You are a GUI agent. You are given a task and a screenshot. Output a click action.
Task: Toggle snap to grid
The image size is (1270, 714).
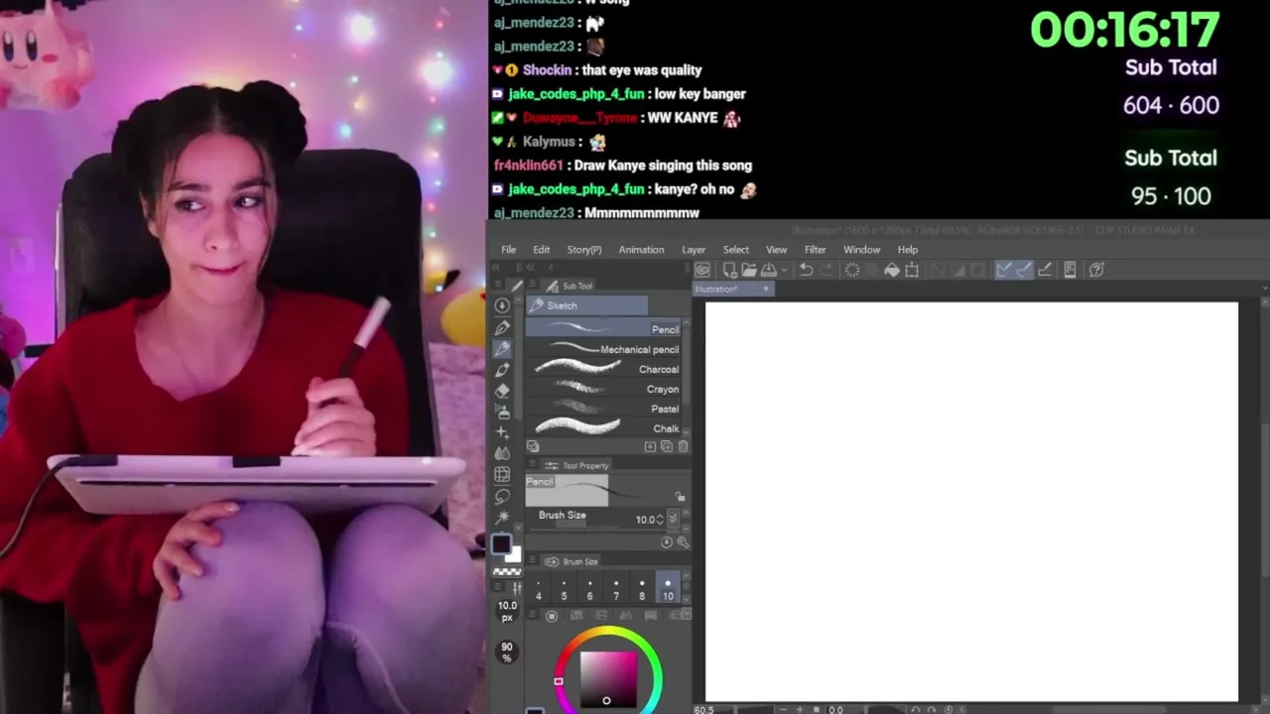click(1046, 270)
